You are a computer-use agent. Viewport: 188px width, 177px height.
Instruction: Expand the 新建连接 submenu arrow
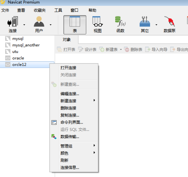[94, 100]
